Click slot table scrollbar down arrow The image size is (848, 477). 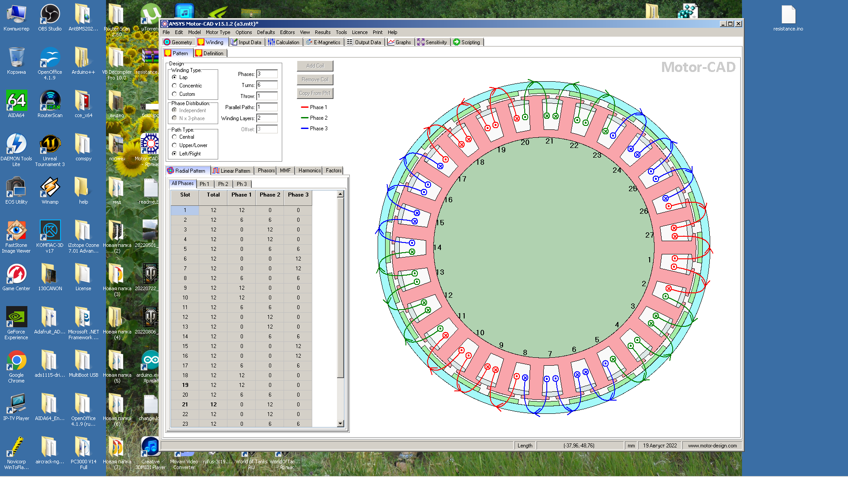(x=340, y=424)
